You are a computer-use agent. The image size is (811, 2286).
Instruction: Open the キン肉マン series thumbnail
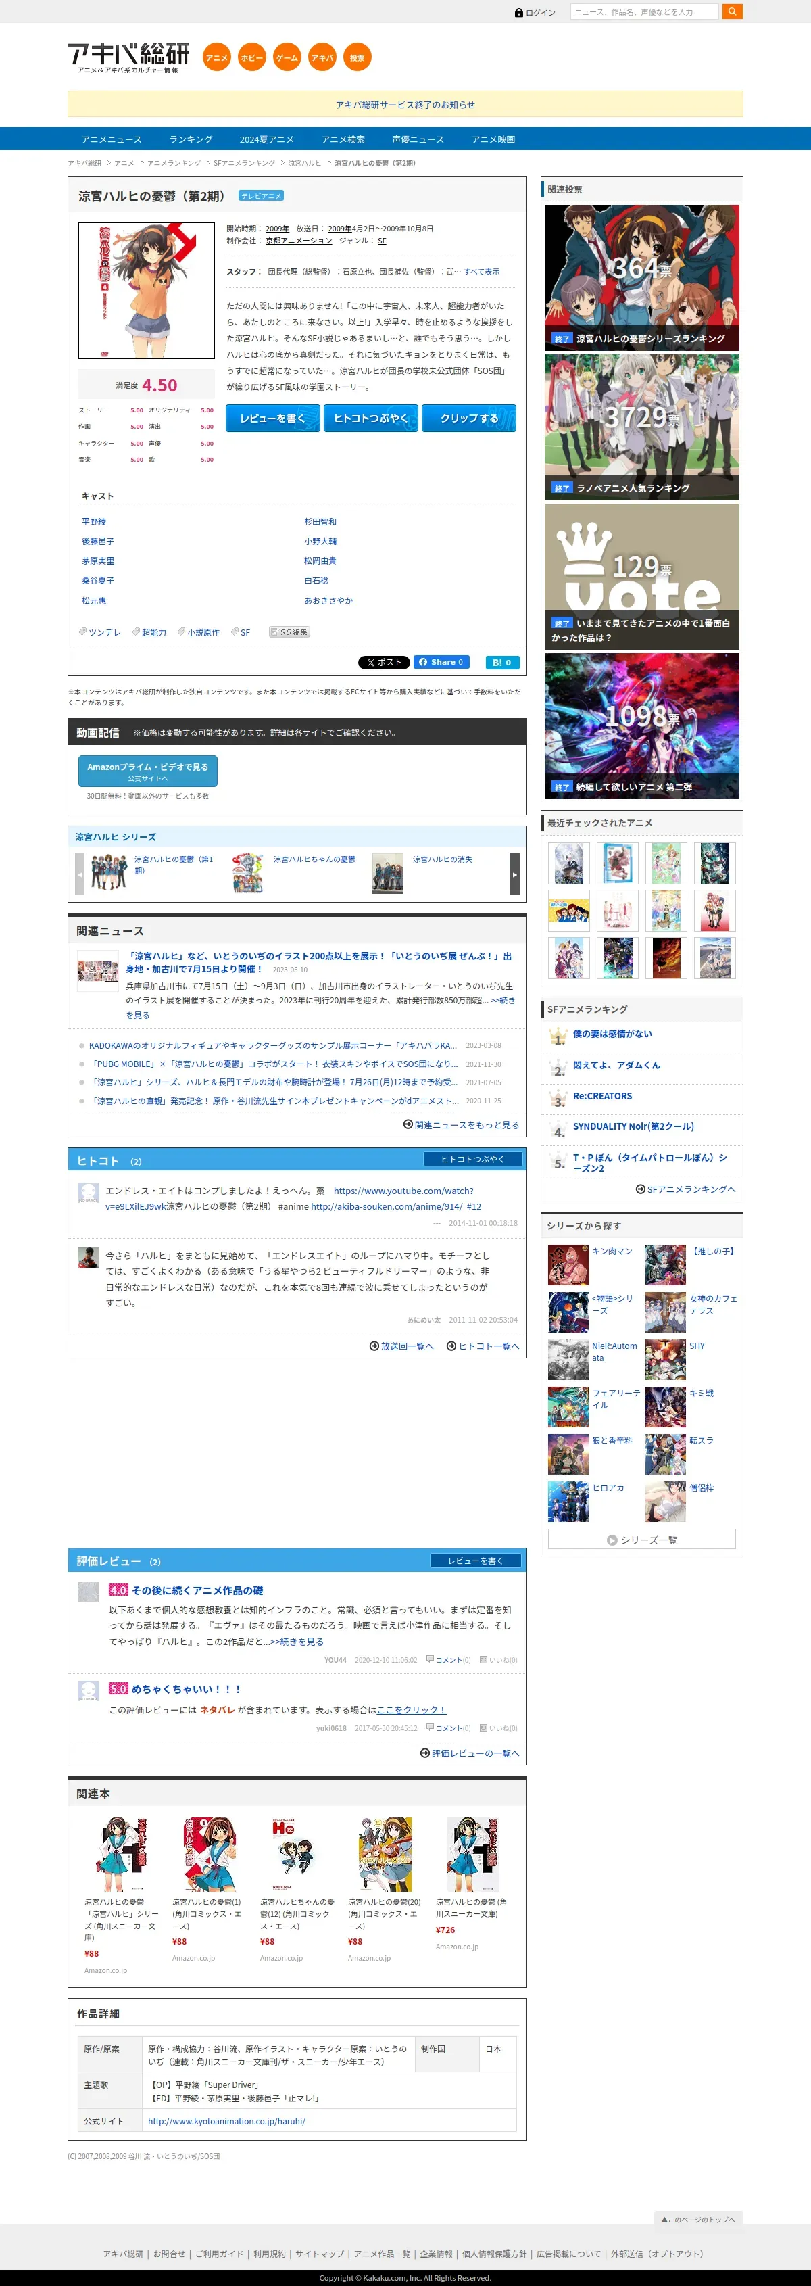[x=568, y=1264]
